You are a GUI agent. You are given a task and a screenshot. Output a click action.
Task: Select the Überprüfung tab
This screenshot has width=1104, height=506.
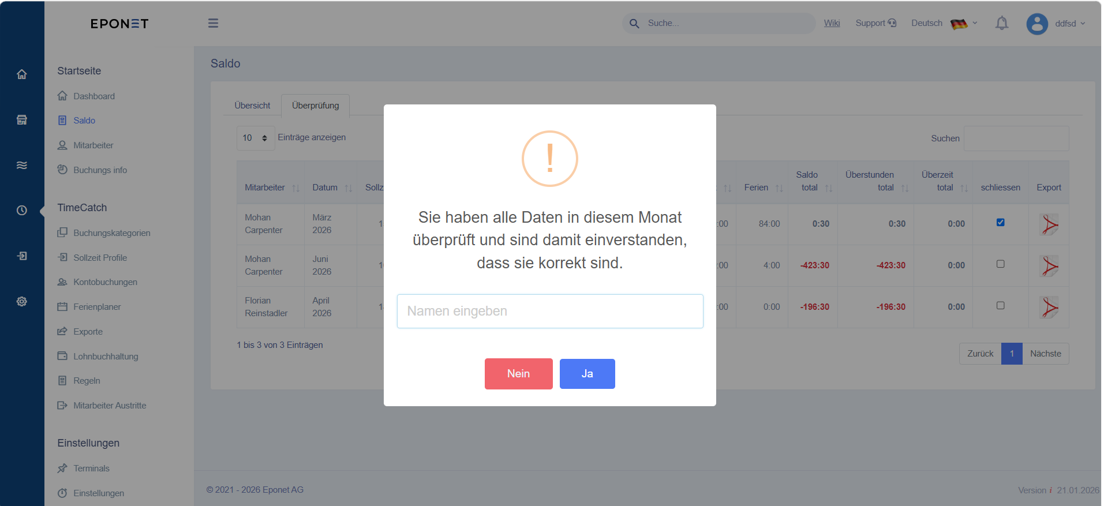coord(315,106)
